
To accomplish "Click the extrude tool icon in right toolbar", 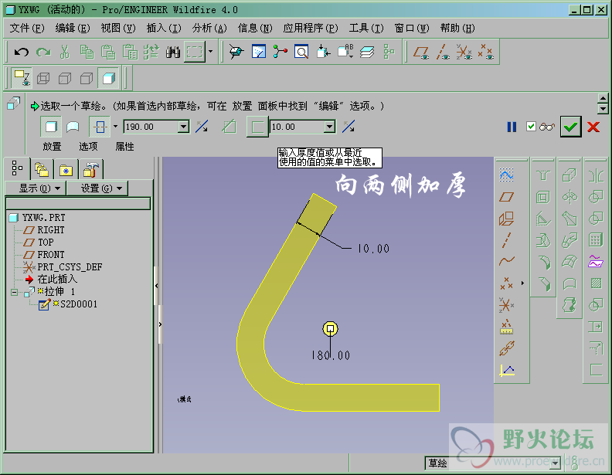I will pyautogui.click(x=569, y=175).
